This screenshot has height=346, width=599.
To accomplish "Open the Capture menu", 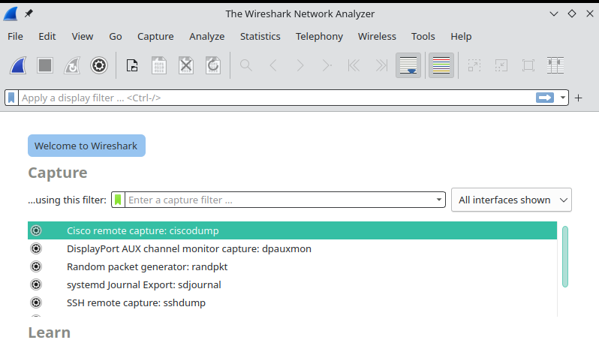I will click(x=155, y=36).
